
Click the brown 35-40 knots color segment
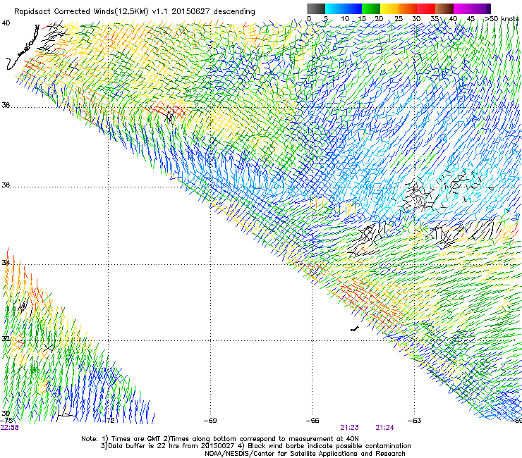tap(444, 8)
